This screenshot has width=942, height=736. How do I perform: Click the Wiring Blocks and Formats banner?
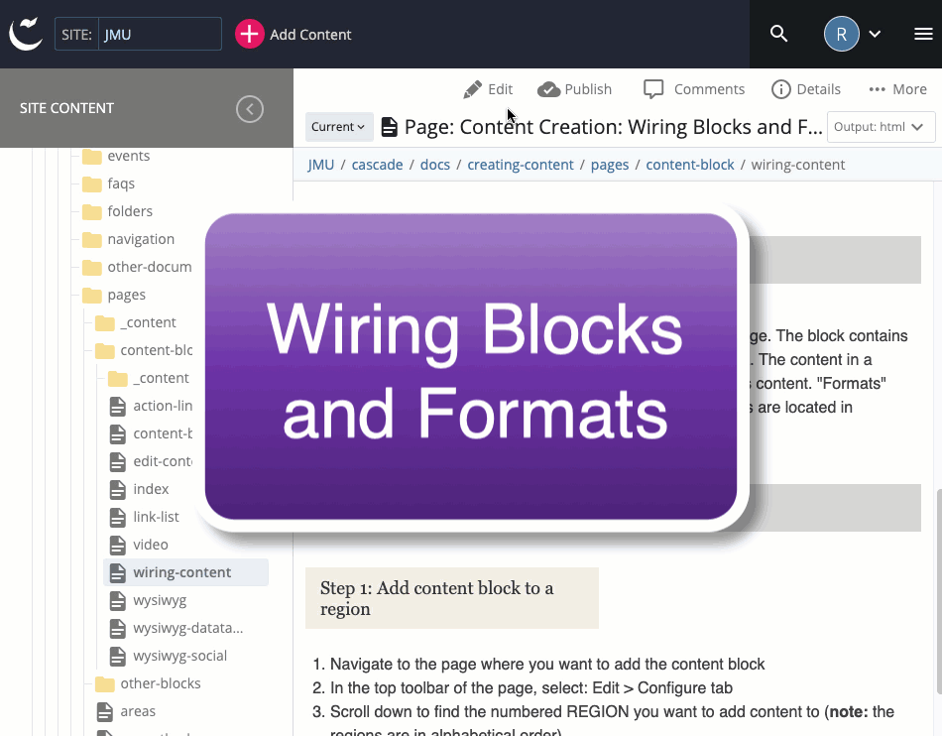point(471,366)
